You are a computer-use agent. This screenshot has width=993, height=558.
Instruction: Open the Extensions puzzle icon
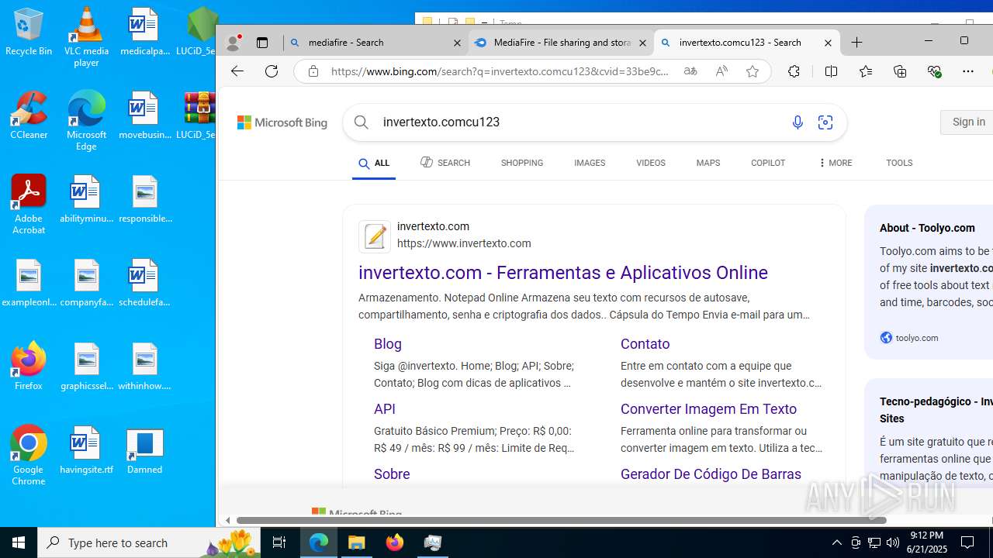point(794,71)
